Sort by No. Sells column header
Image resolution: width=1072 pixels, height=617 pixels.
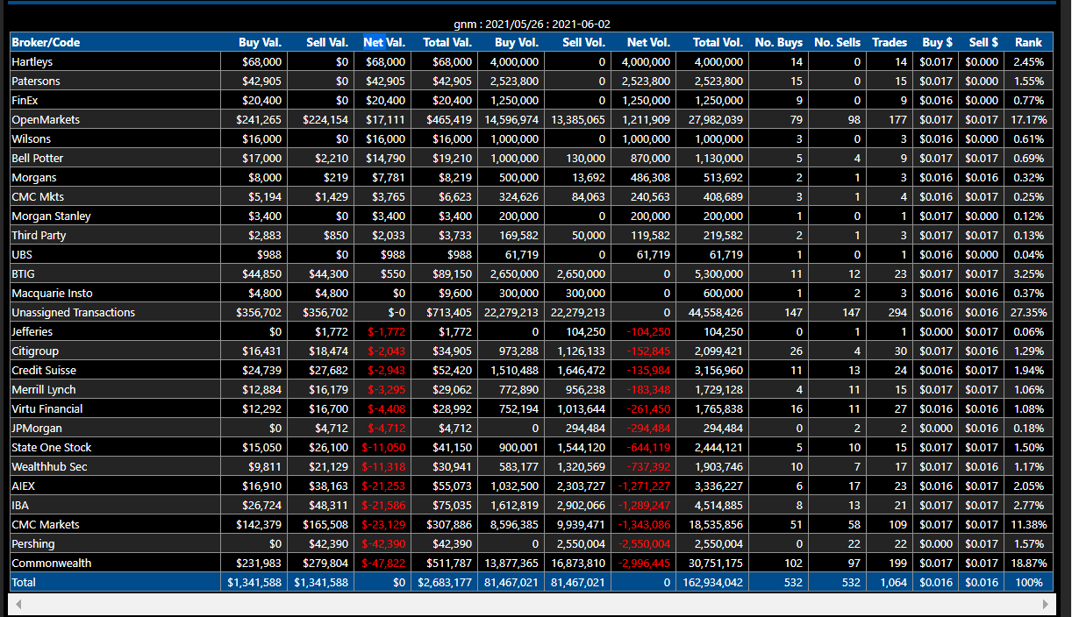click(x=838, y=42)
